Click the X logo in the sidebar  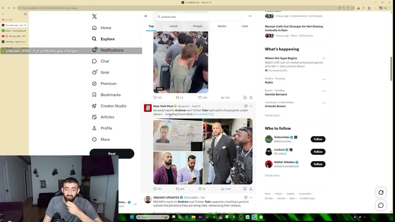click(x=94, y=16)
